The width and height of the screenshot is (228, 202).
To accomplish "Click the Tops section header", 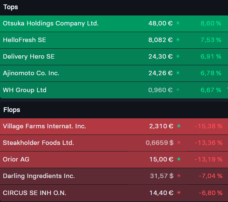I will point(11,7).
